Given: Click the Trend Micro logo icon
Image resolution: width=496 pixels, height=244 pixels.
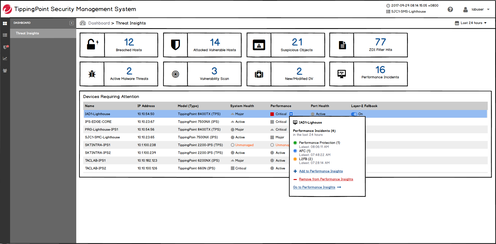Looking at the screenshot, I should tap(7, 9).
